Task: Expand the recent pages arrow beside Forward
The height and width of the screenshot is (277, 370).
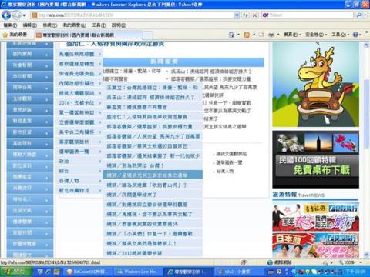Action: pos(25,15)
